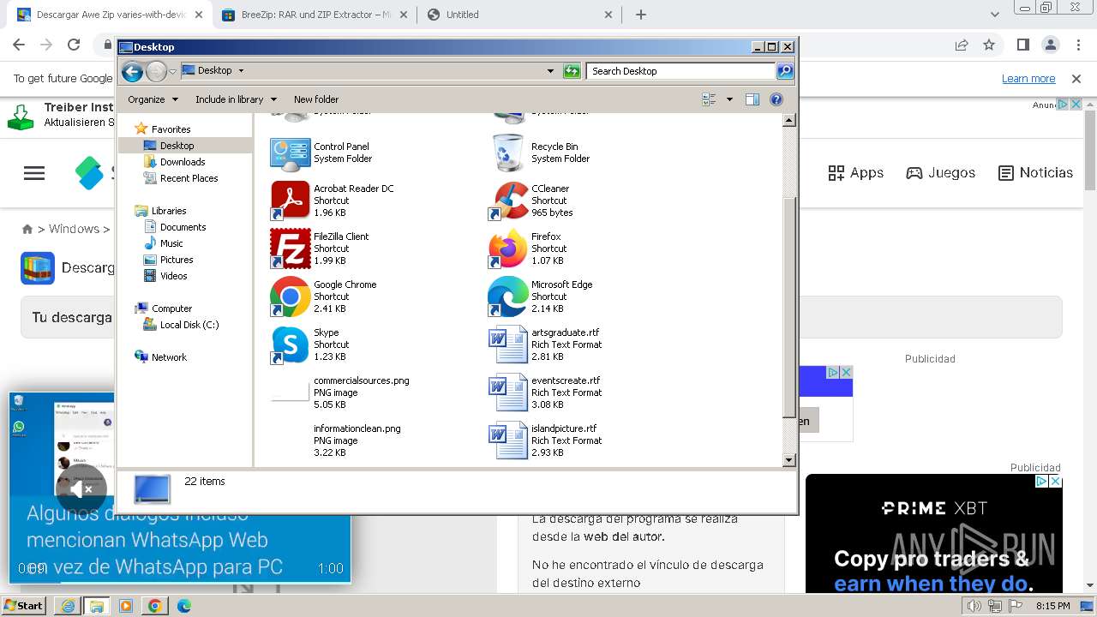This screenshot has height=617, width=1097.
Task: Open the Juegos link on the website
Action: (x=940, y=172)
